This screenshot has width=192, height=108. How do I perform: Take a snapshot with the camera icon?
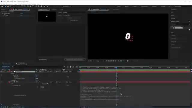(127, 61)
